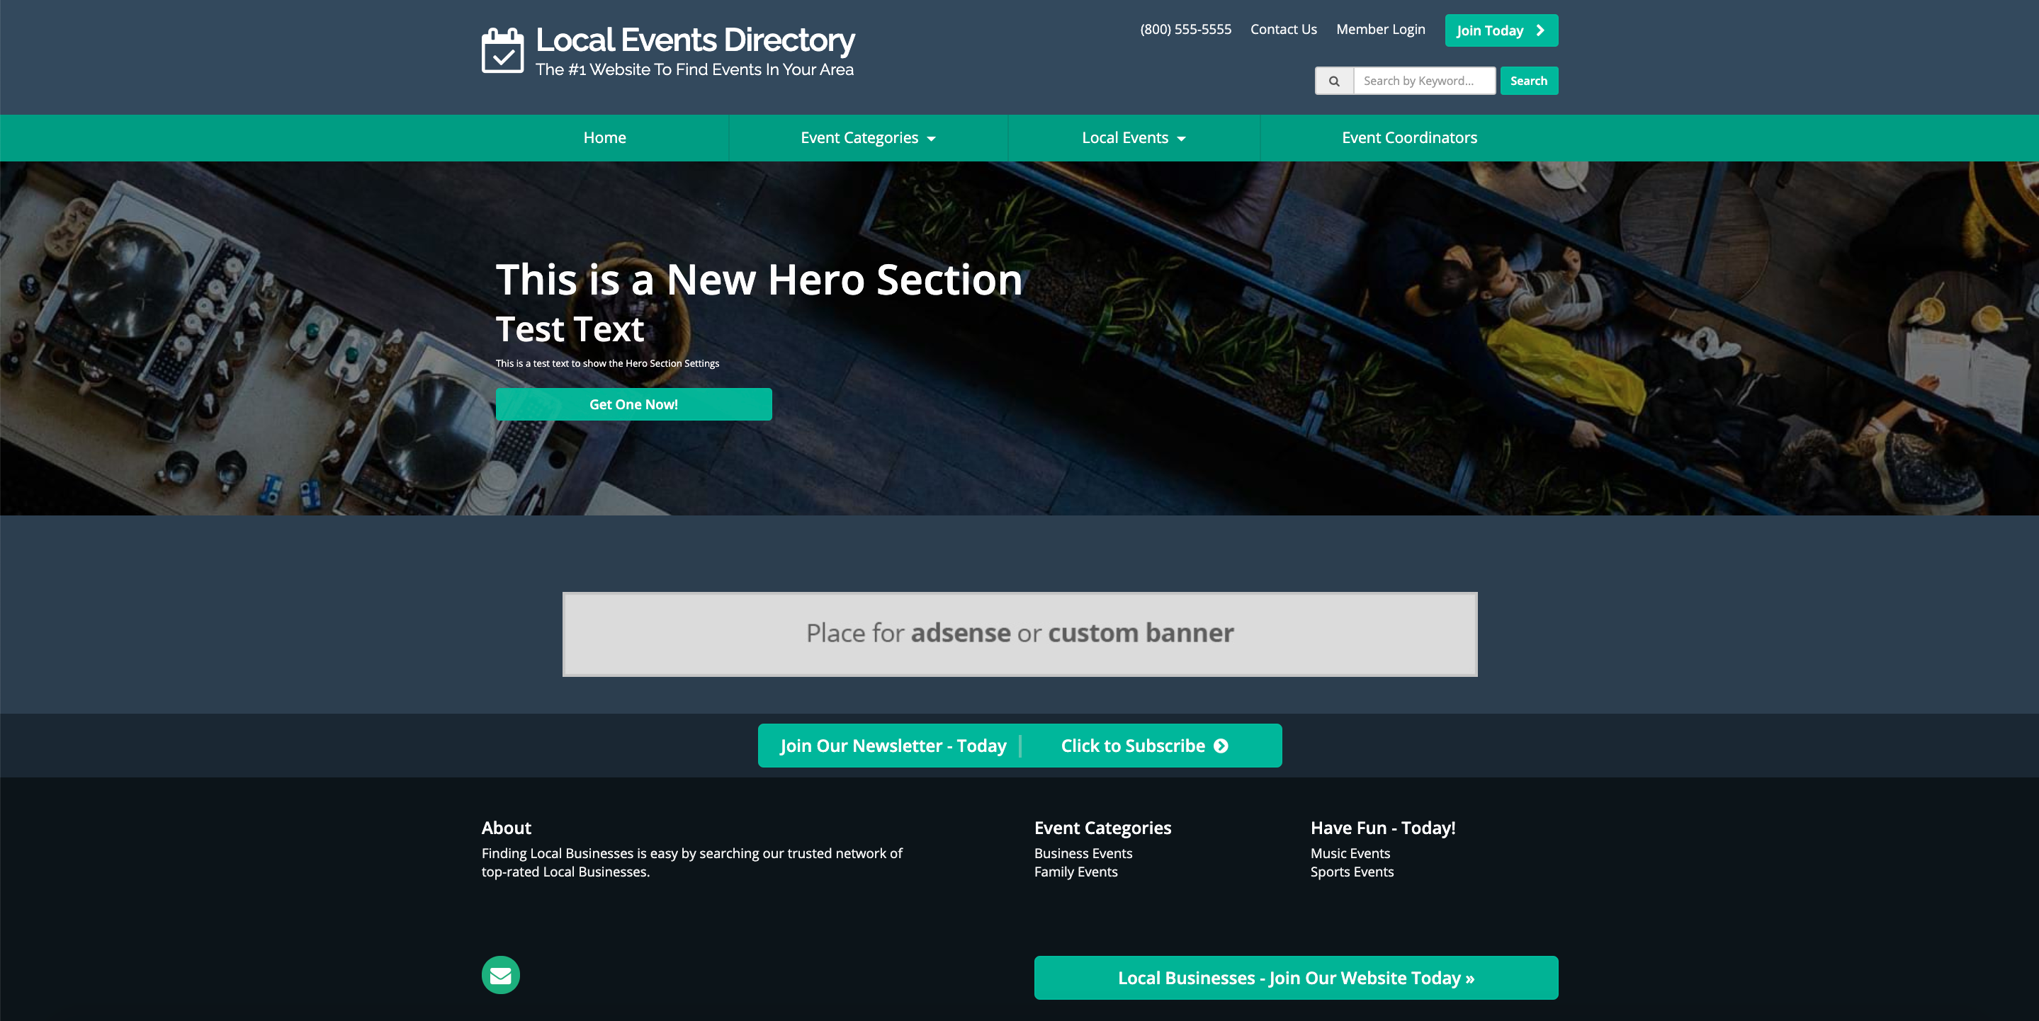Click the Get One Now! button
2039x1021 pixels.
(x=633, y=404)
